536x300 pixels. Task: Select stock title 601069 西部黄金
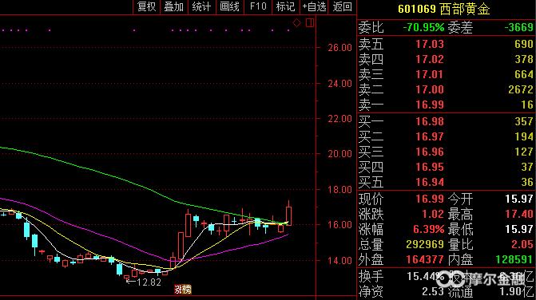tap(443, 9)
